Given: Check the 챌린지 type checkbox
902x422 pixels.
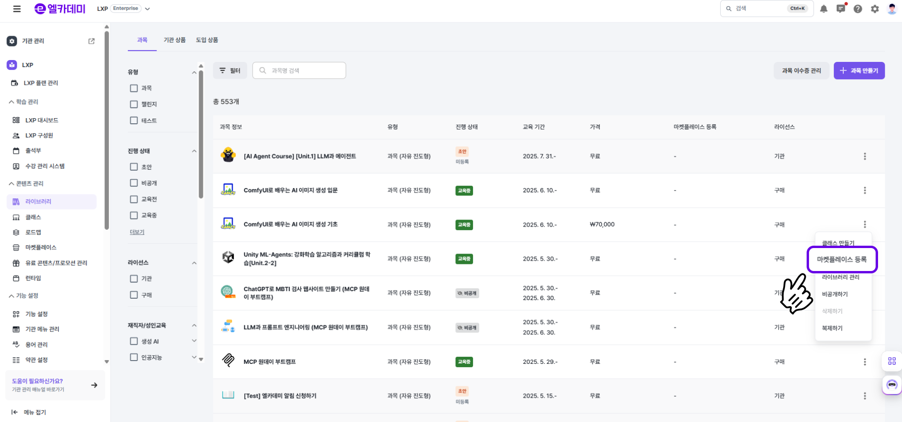Looking at the screenshot, I should [134, 105].
